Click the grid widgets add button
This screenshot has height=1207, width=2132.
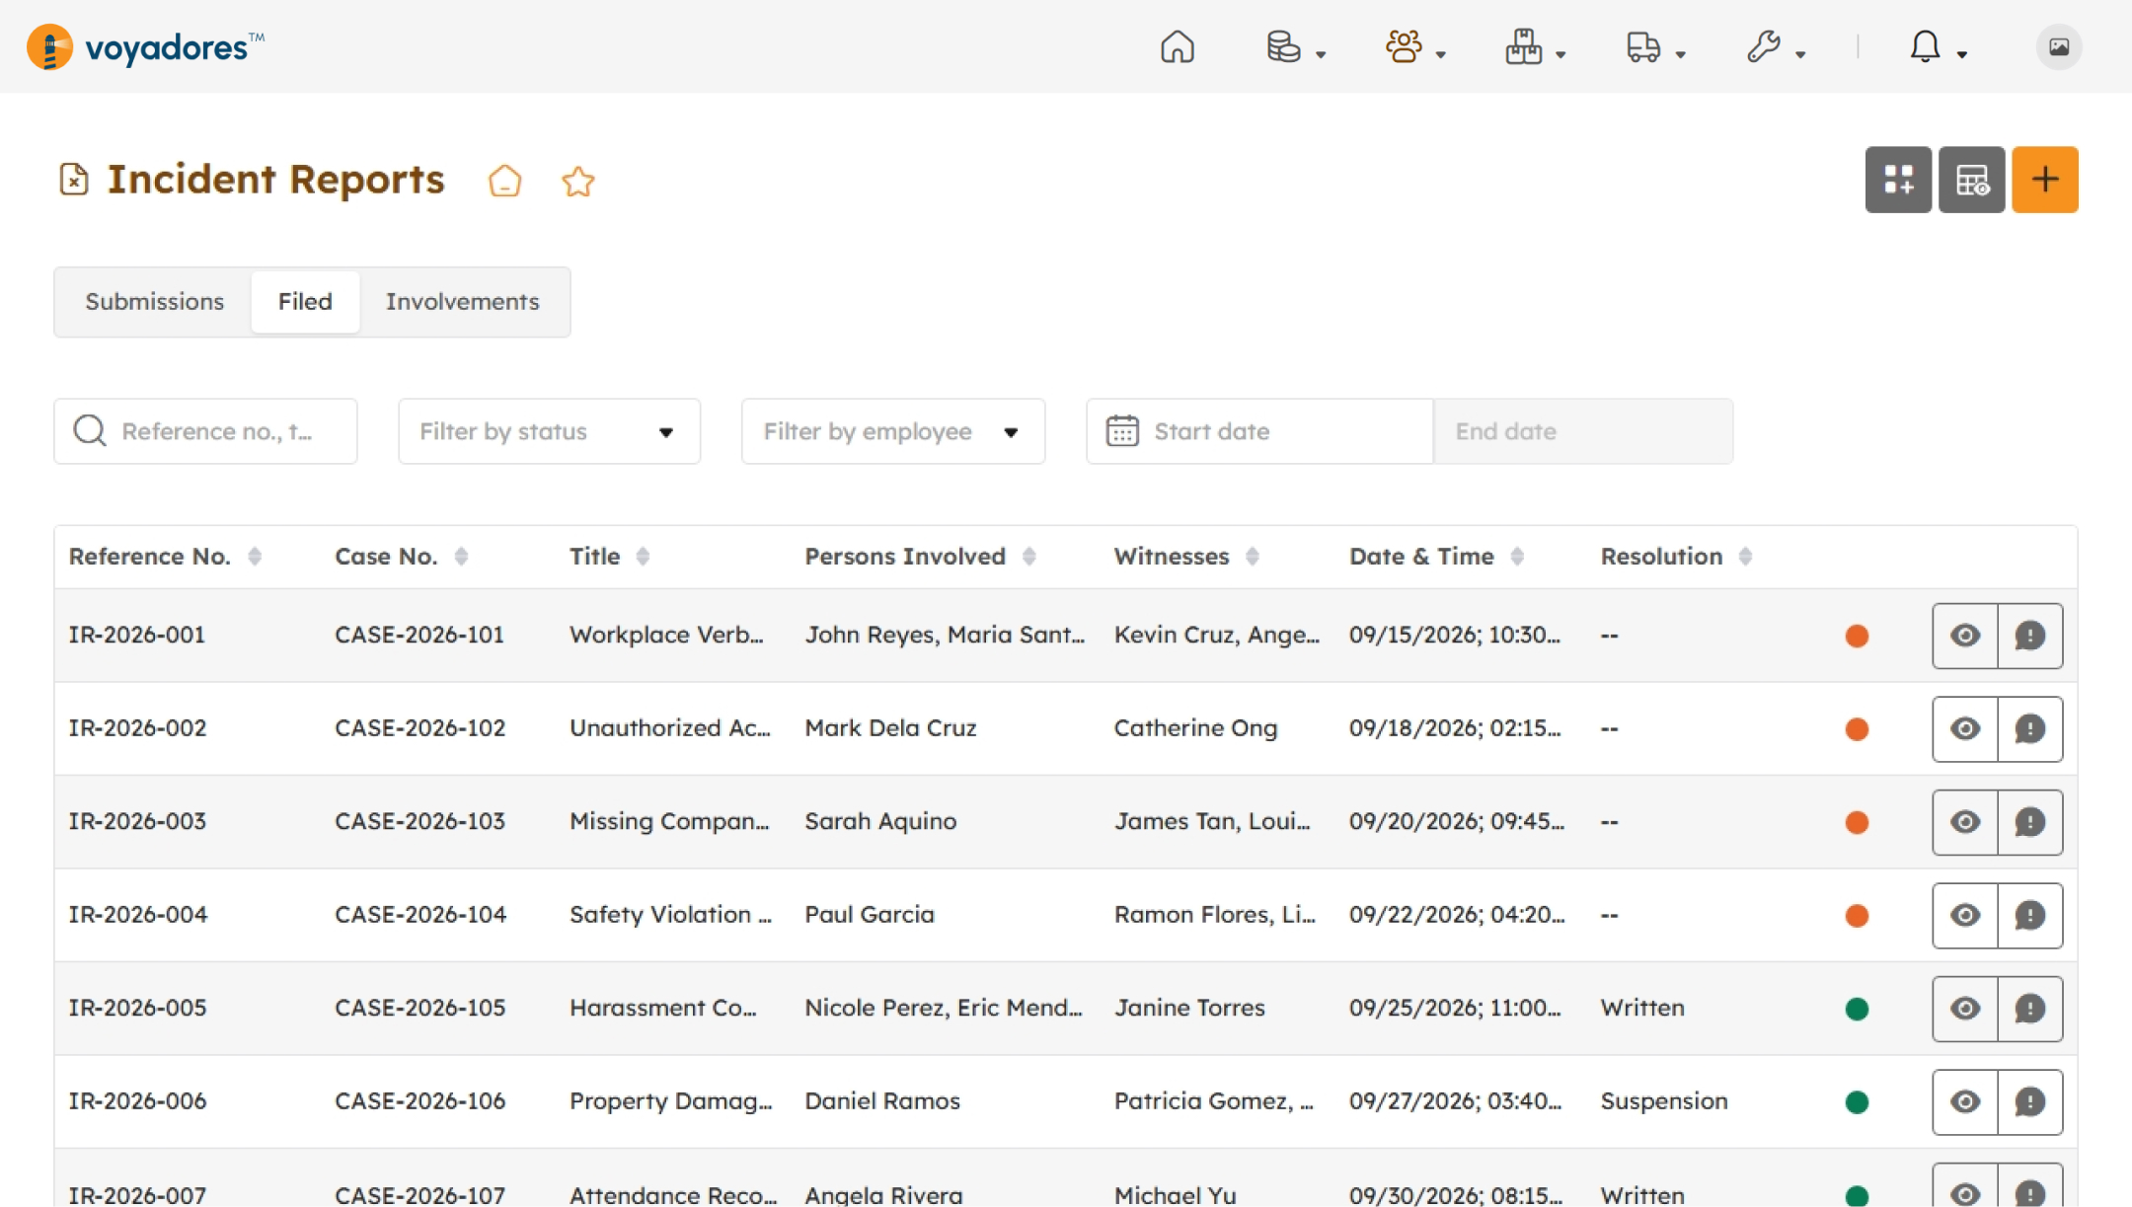(1898, 180)
